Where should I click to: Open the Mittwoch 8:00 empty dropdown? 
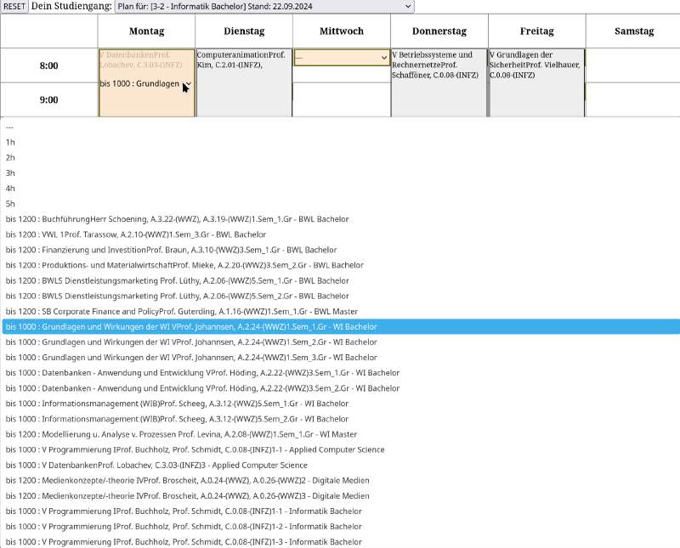tap(342, 58)
